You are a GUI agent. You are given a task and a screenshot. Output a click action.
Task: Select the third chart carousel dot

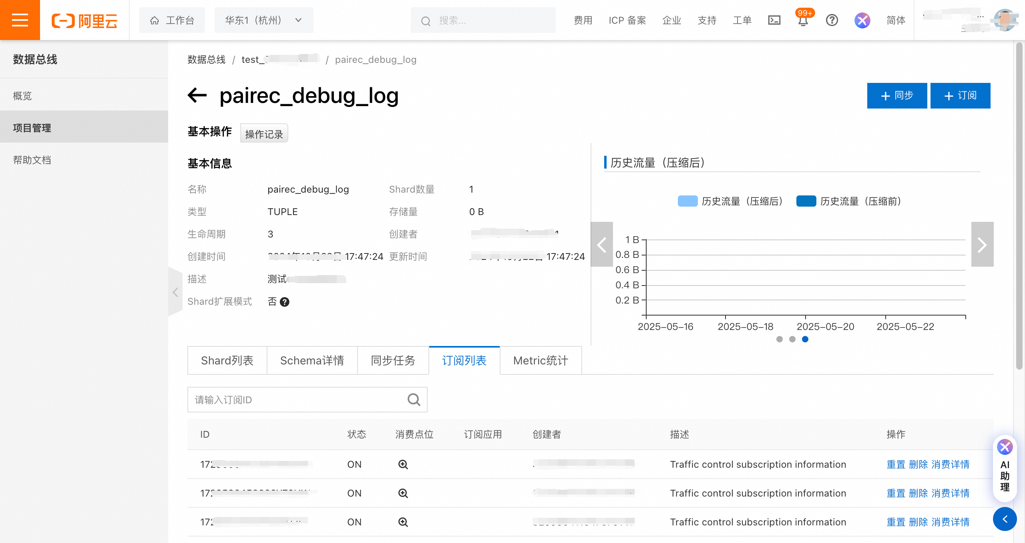[x=805, y=339]
